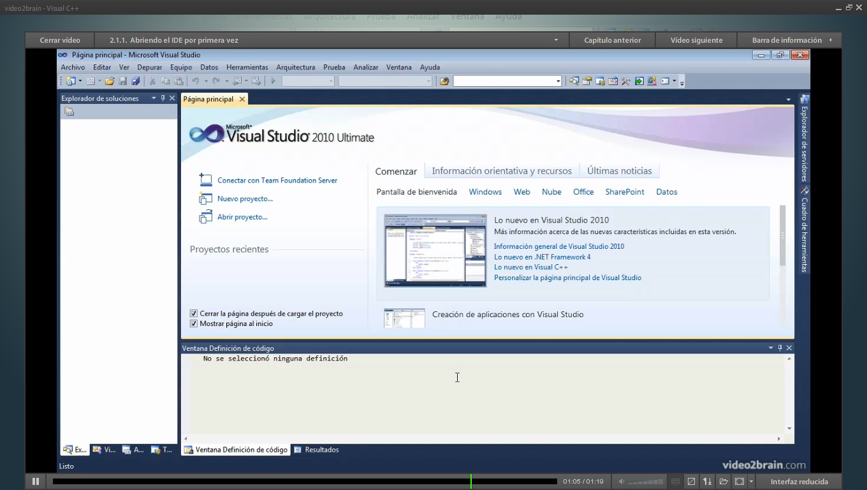Click the Navigate Backward toolbar icon
The width and height of the screenshot is (867, 490).
tap(237, 81)
